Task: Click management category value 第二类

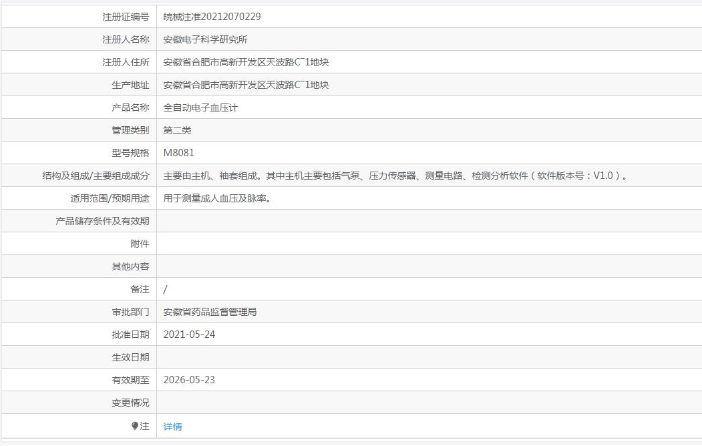Action: coord(177,130)
